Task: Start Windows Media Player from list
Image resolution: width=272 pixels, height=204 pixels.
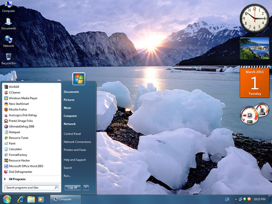Action: 21,98
